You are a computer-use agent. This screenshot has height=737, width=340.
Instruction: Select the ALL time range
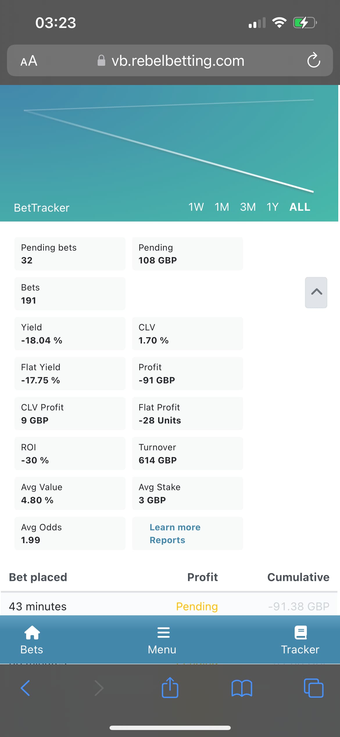[300, 207]
